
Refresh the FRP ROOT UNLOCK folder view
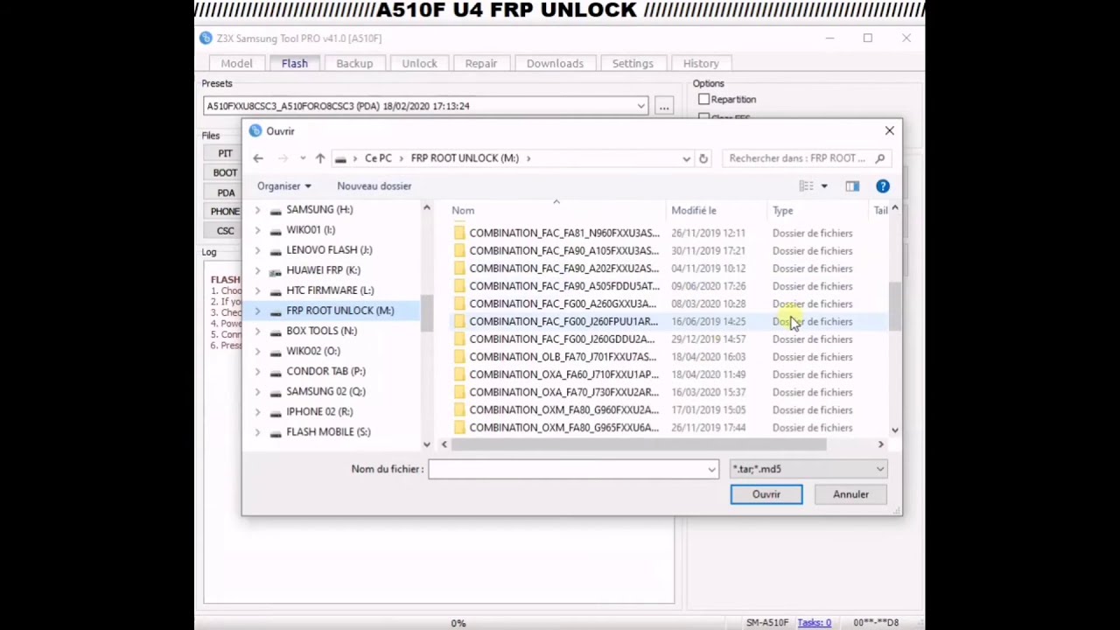(x=703, y=158)
